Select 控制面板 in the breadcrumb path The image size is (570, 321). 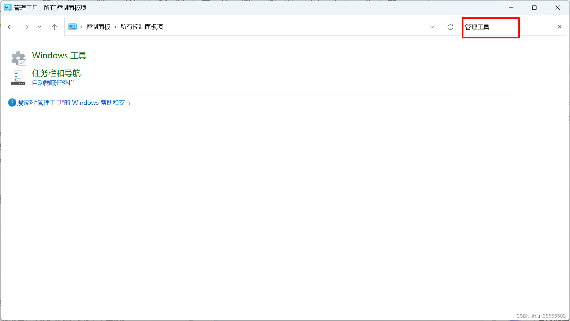(98, 27)
